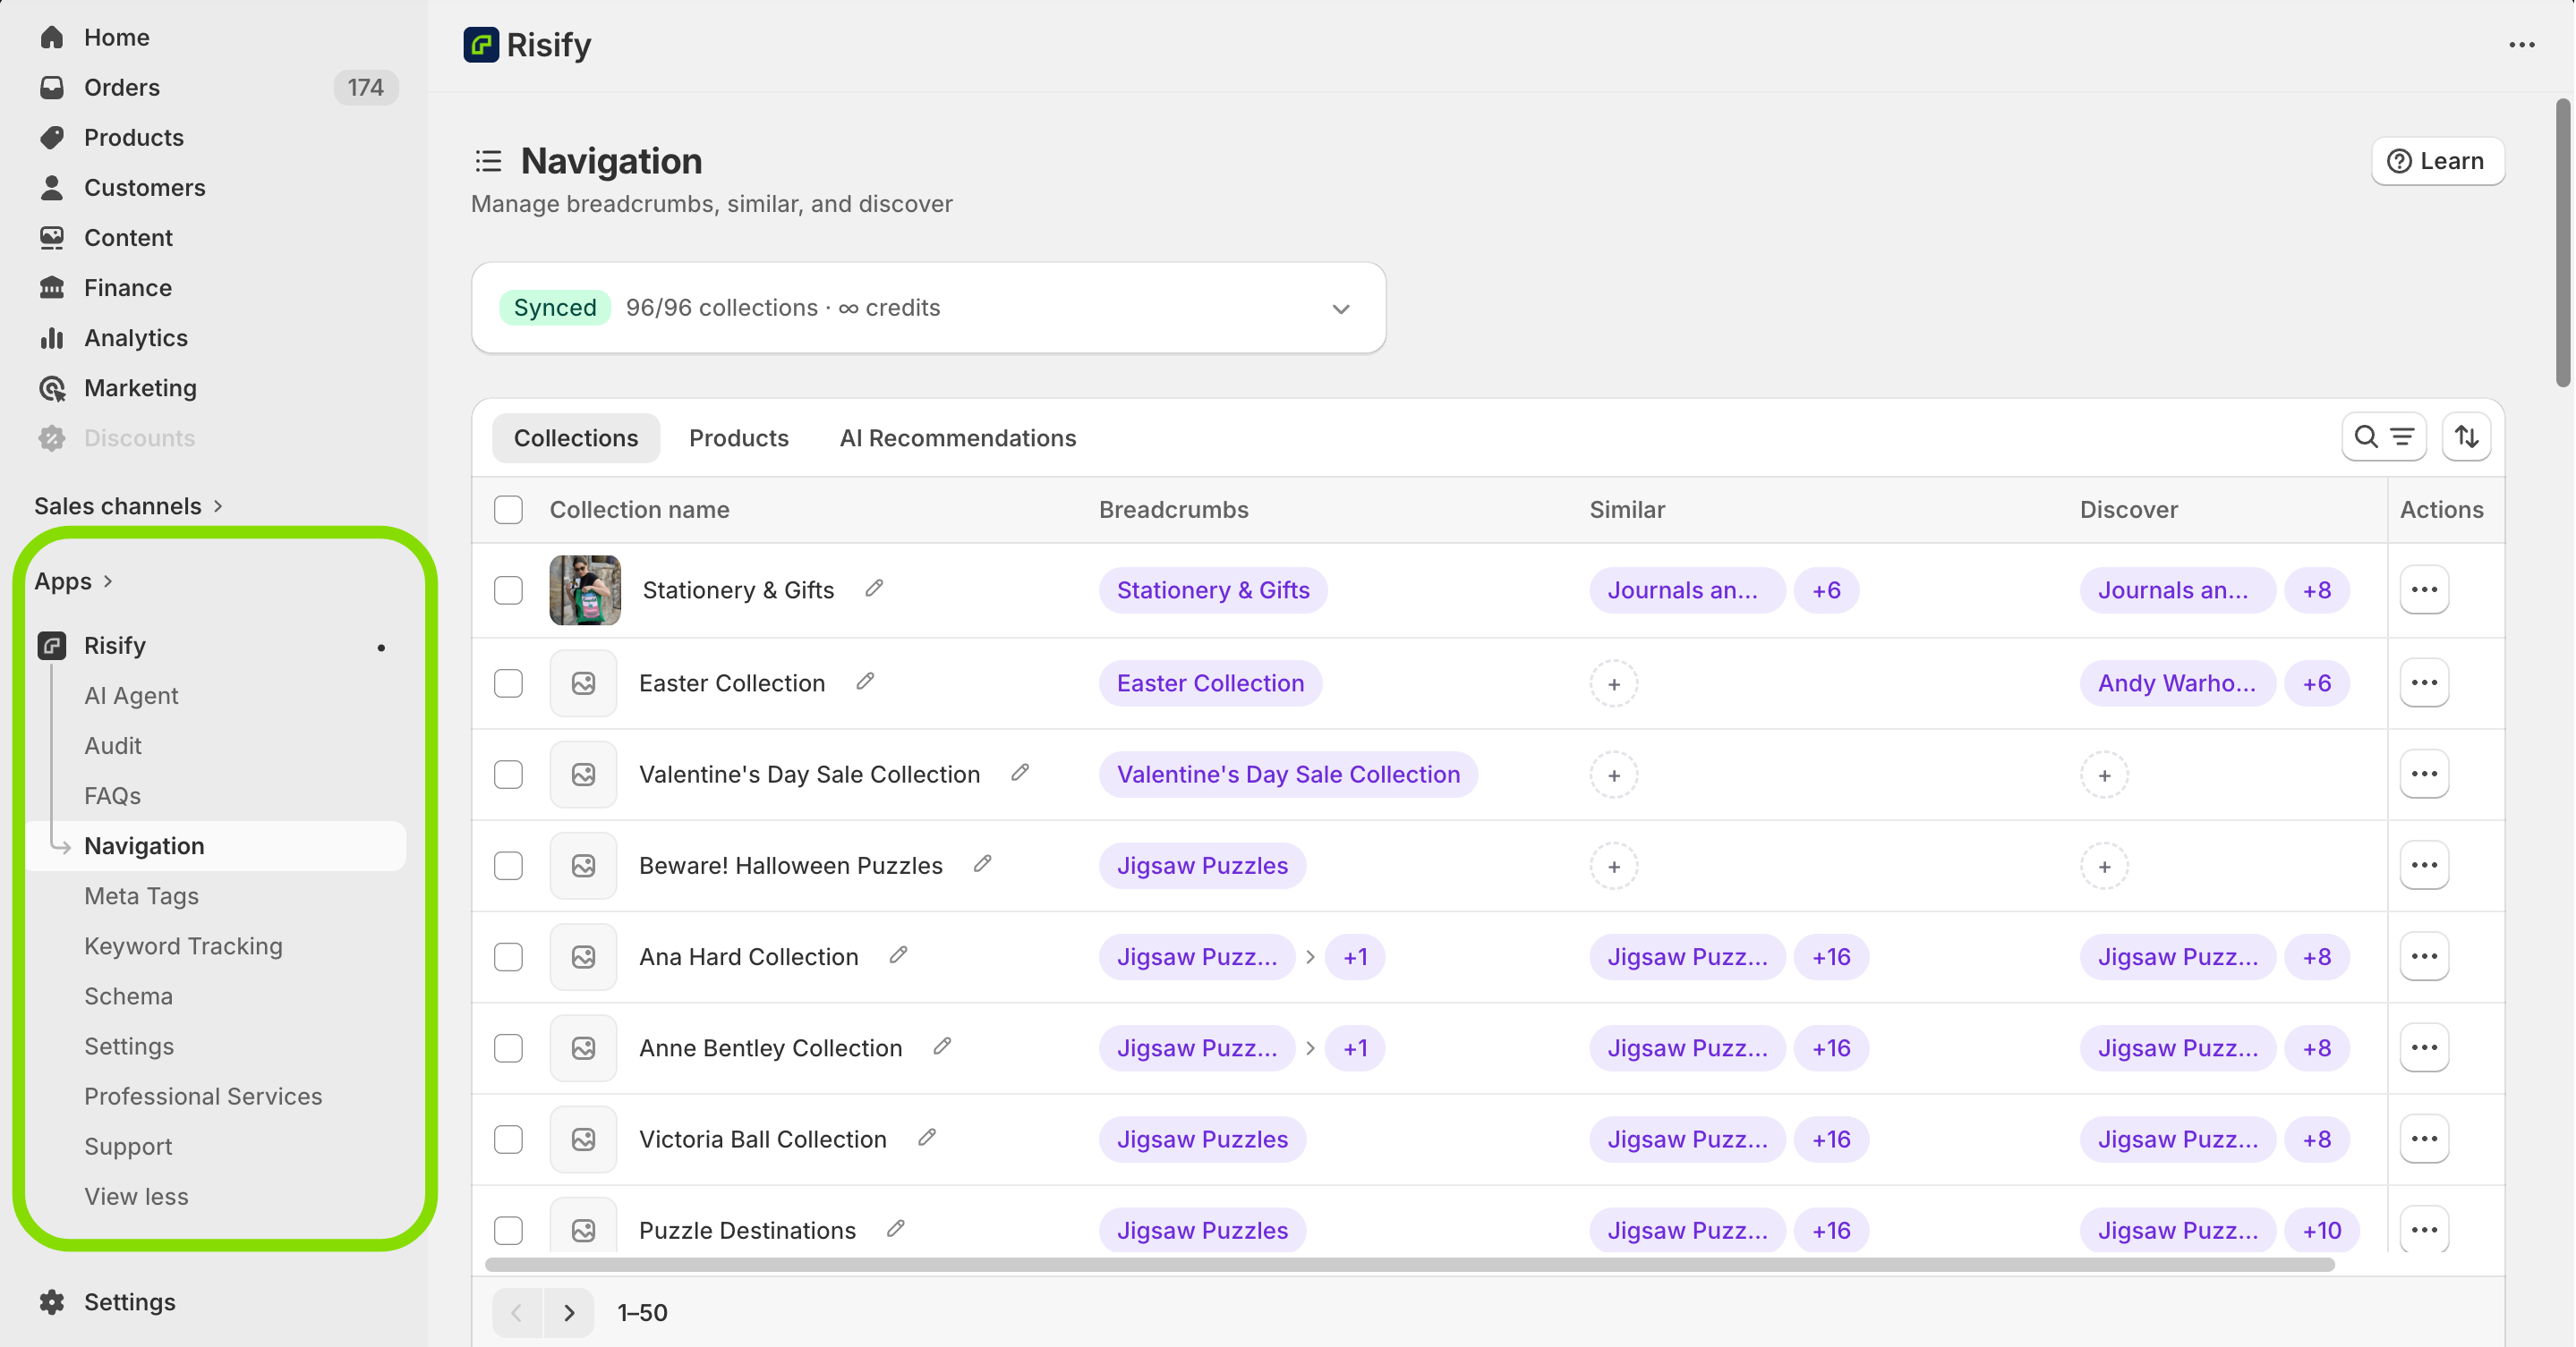The height and width of the screenshot is (1347, 2576).
Task: Expand the Synced collections status panel
Action: coord(1340,309)
